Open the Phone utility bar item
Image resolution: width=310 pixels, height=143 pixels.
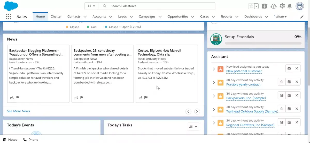tap(30, 140)
